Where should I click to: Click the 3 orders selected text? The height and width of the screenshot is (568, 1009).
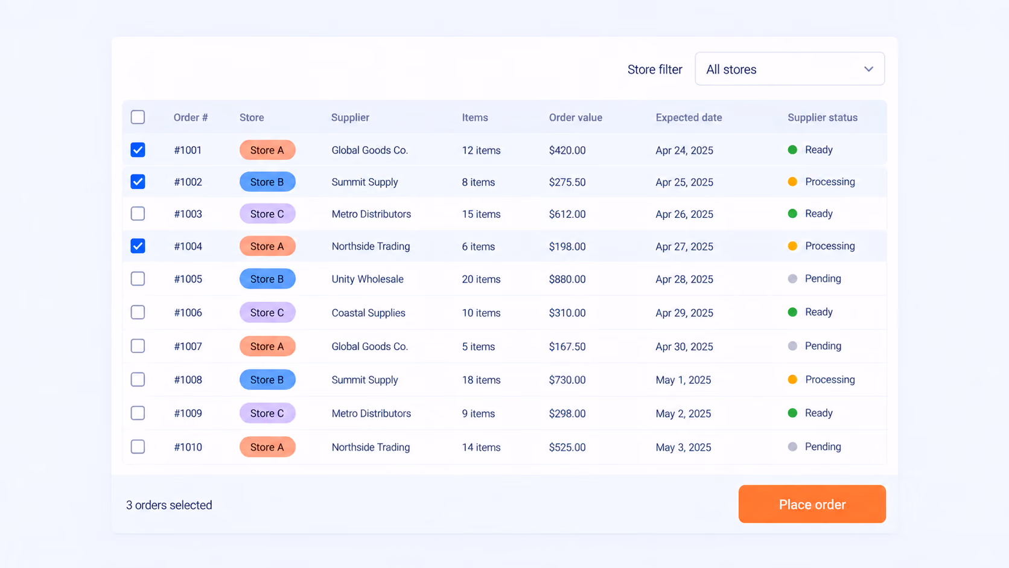[x=169, y=505]
